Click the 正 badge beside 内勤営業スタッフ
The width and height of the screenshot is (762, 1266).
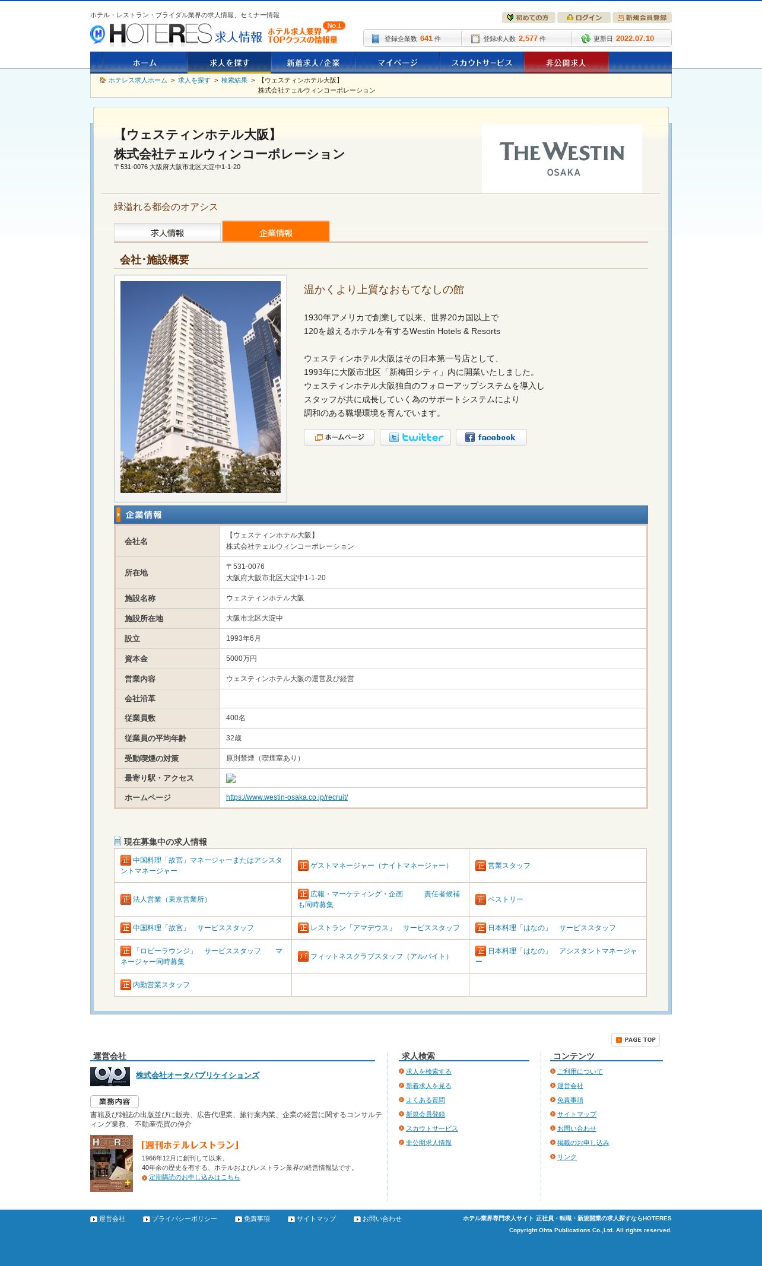point(126,985)
